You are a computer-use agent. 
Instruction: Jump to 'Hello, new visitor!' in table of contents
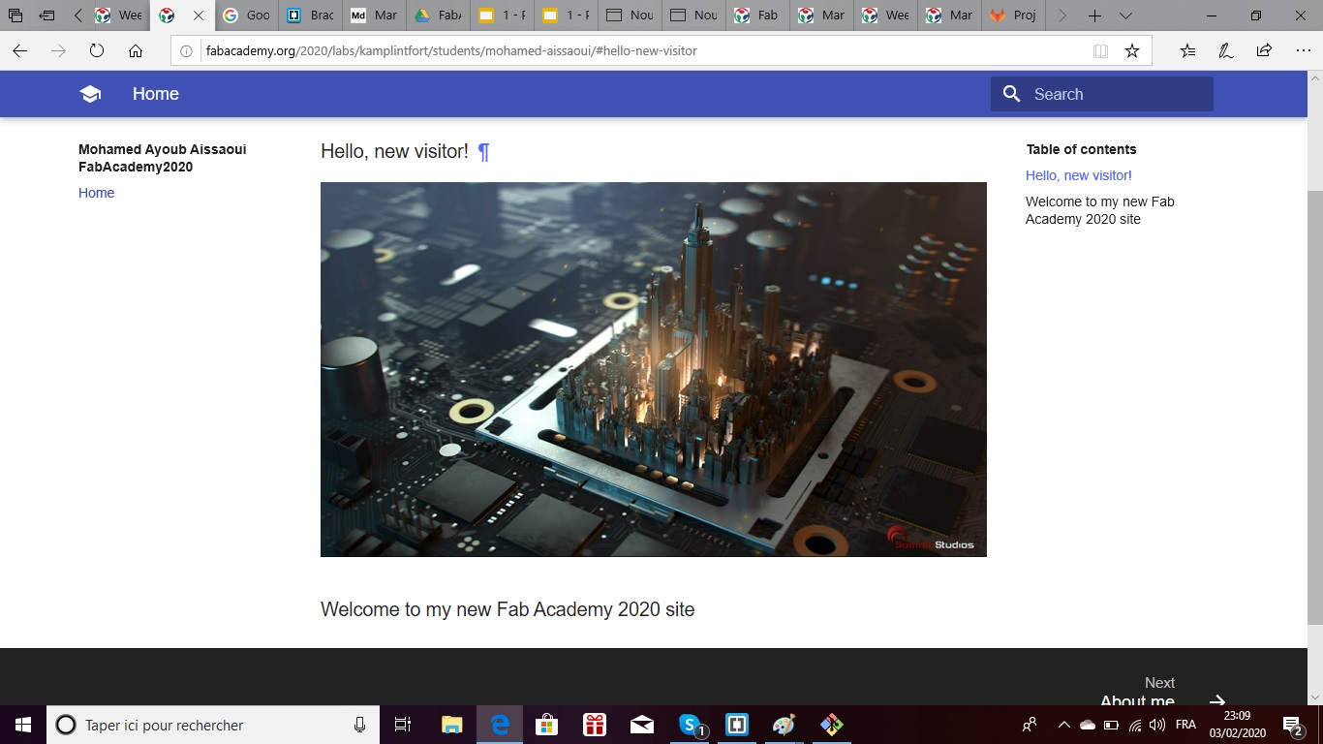click(1079, 175)
